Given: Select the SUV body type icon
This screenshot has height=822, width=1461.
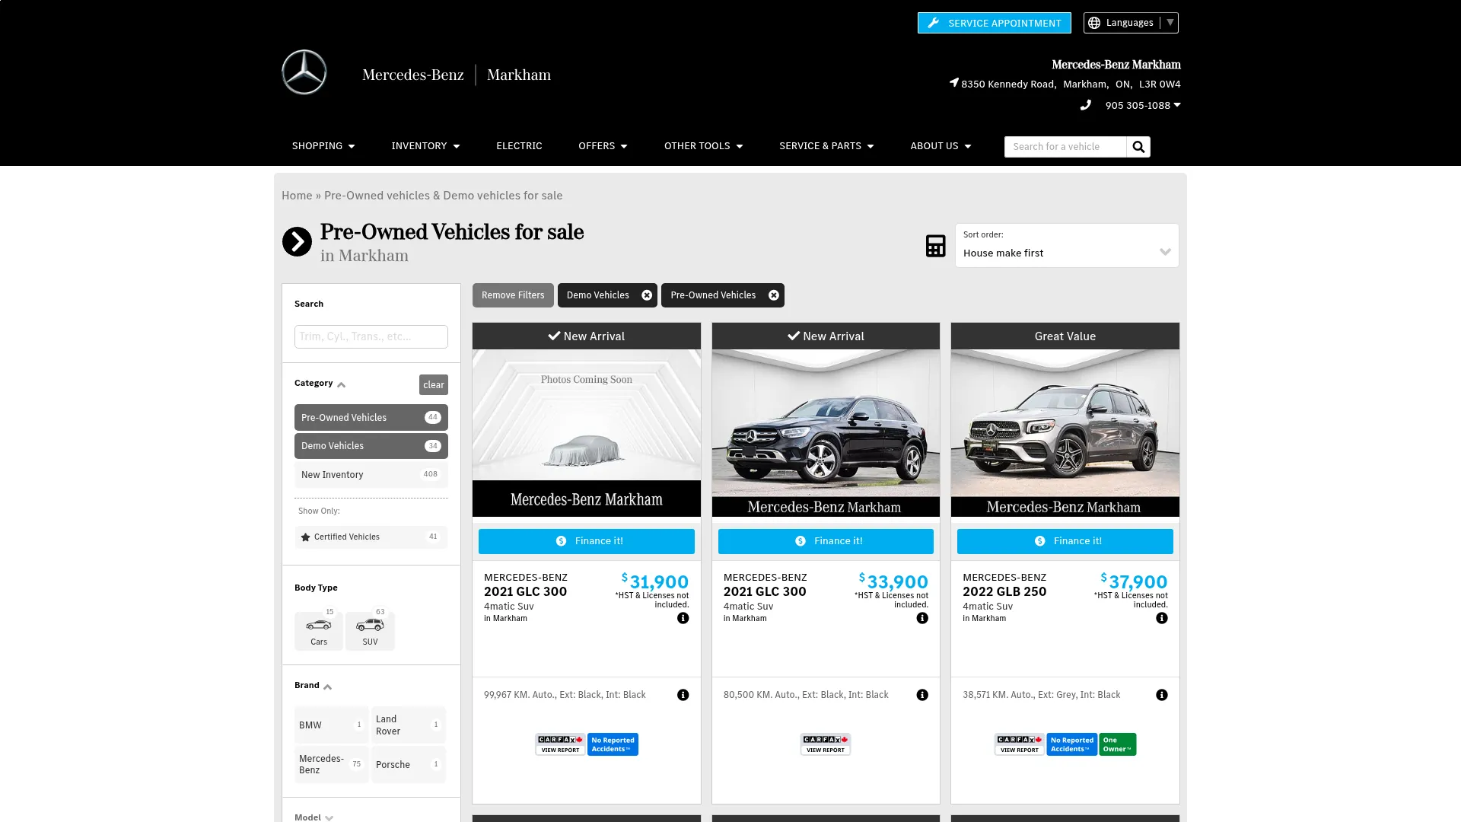Looking at the screenshot, I should [x=370, y=631].
